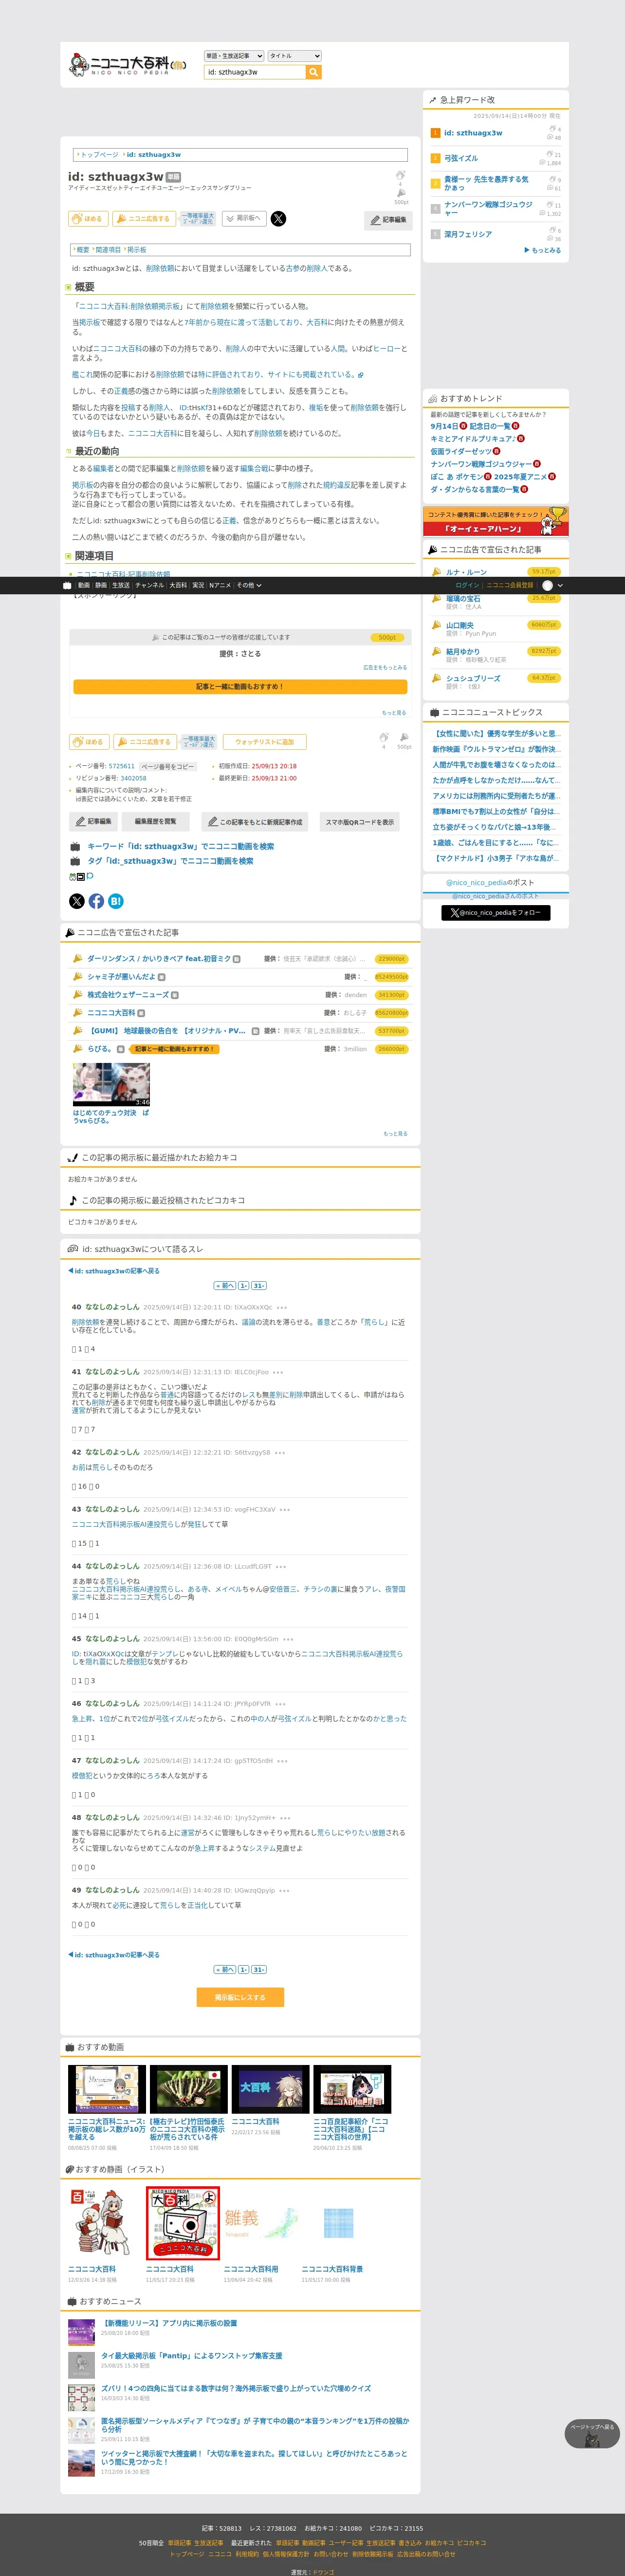Click the megaphone ニコニ広告する button near the title
Viewport: 625px width, 2576px height.
143,218
